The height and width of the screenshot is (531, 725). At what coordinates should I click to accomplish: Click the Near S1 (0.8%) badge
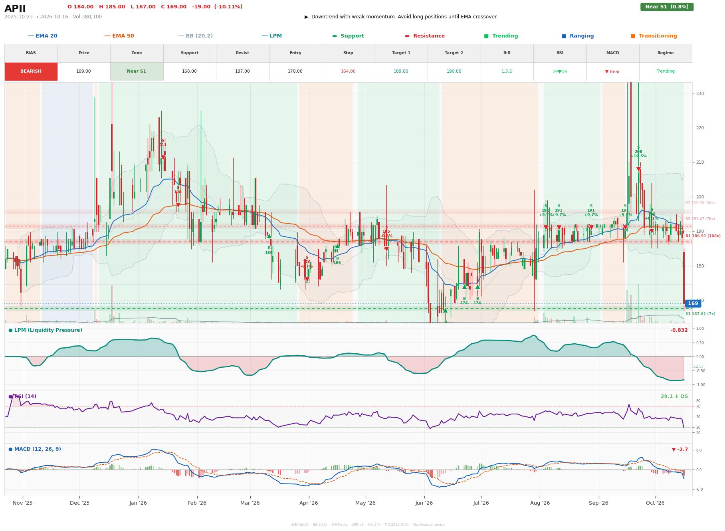pyautogui.click(x=667, y=7)
